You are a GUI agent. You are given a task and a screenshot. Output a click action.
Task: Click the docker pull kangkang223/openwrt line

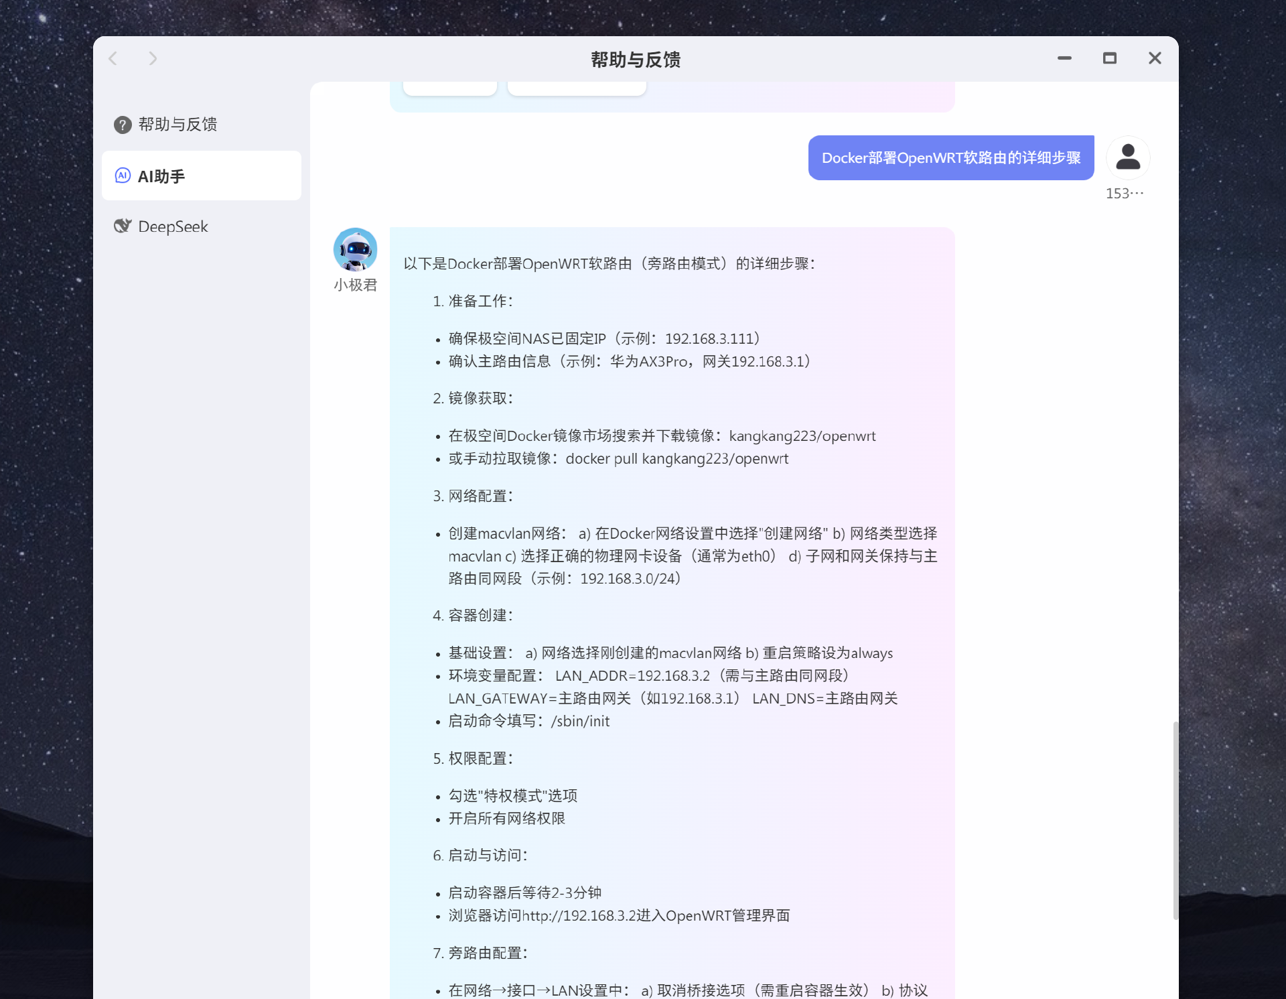(x=676, y=459)
